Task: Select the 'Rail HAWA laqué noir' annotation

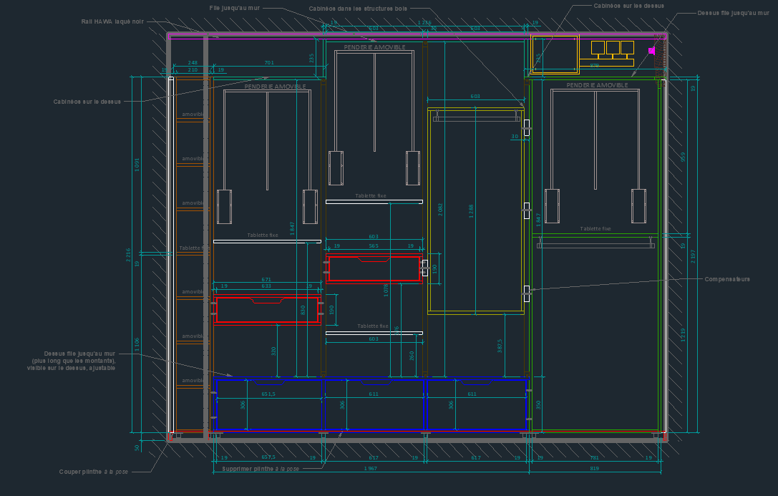Action: [112, 21]
